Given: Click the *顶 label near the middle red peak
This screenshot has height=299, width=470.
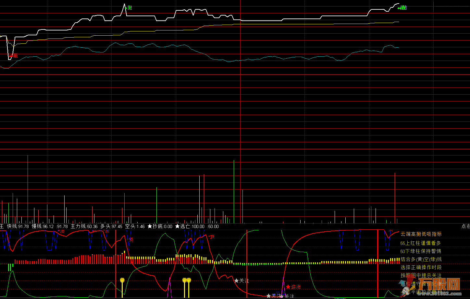Looking at the screenshot, I should pyautogui.click(x=211, y=237).
